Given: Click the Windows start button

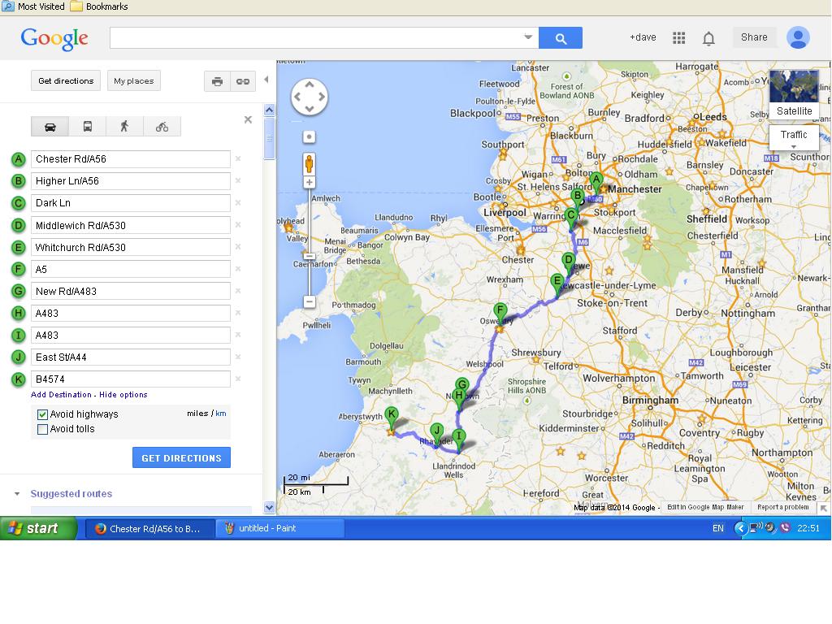Looking at the screenshot, I should [x=37, y=528].
